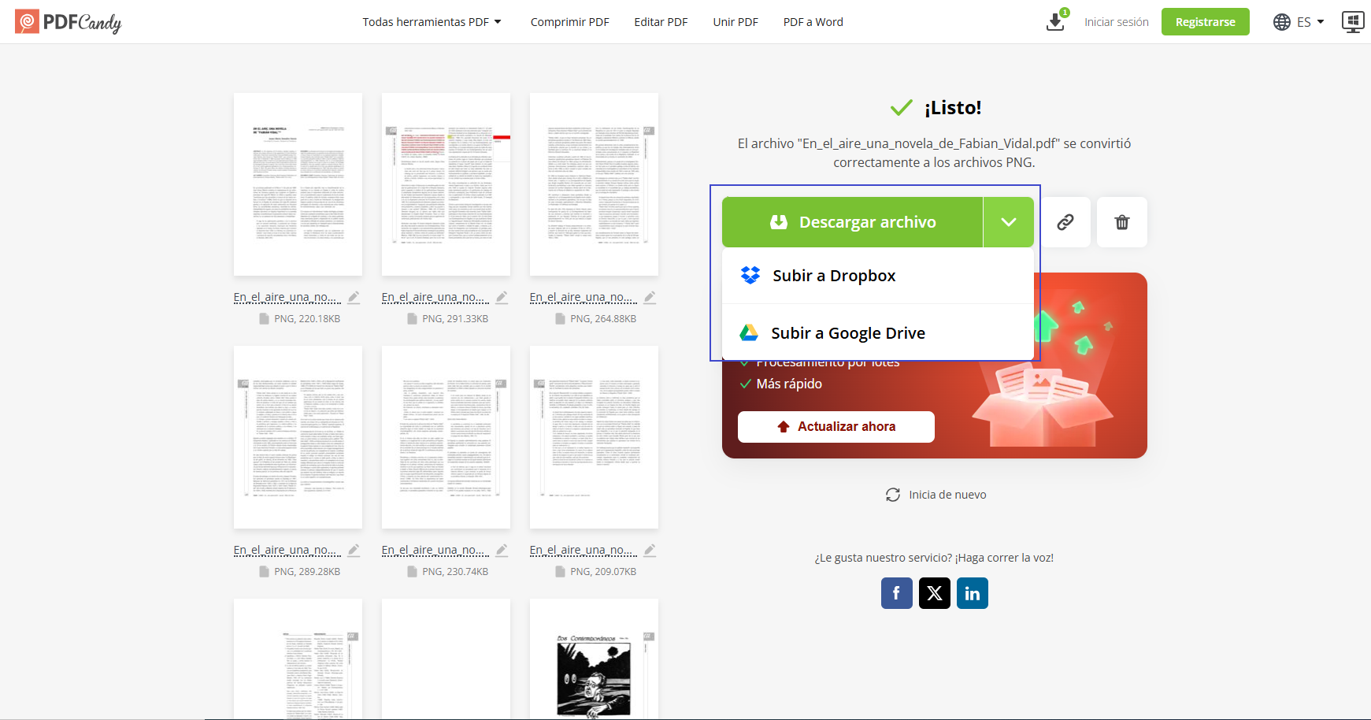Viewport: 1371px width, 720px height.
Task: Click Actualizar ahora button
Action: click(836, 426)
